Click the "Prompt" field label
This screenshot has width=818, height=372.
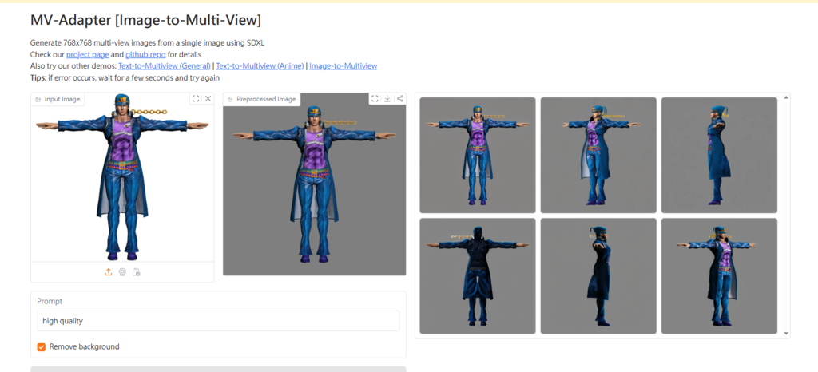click(50, 301)
